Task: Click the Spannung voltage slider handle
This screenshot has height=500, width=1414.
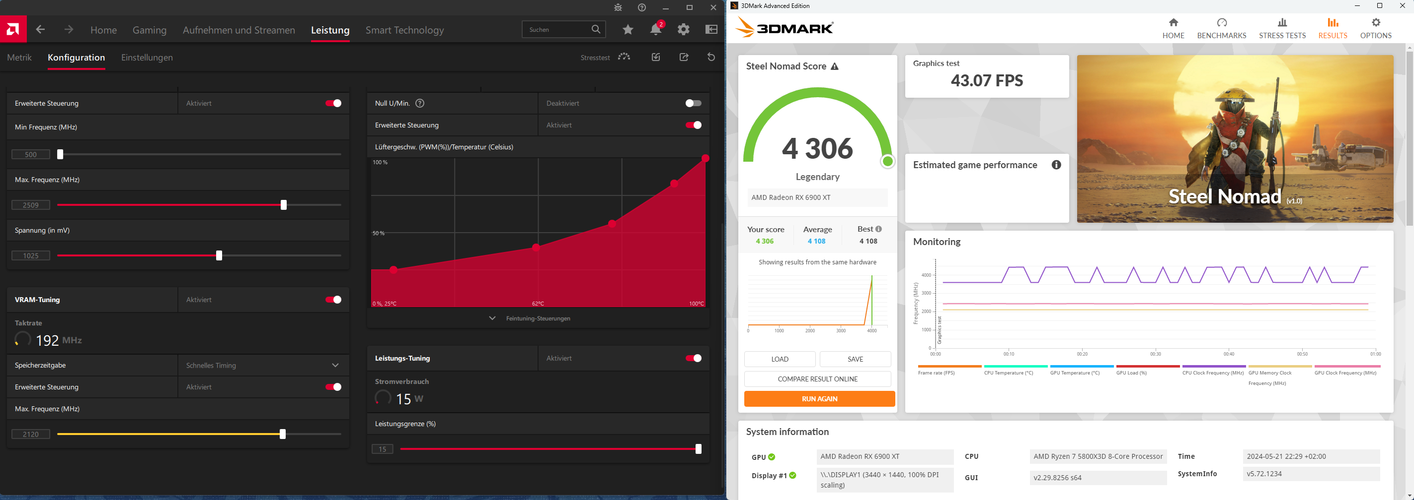Action: click(x=219, y=255)
